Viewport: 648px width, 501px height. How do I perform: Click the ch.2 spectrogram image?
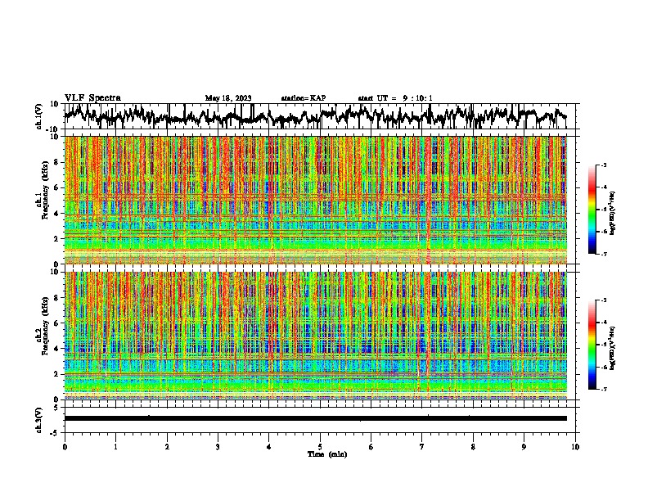click(x=316, y=336)
